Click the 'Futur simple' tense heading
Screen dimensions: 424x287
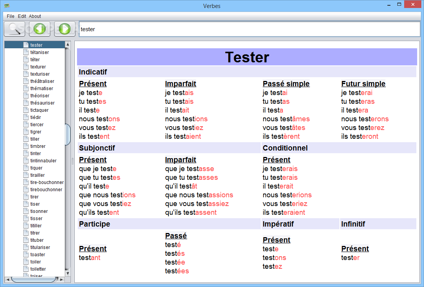click(x=363, y=84)
